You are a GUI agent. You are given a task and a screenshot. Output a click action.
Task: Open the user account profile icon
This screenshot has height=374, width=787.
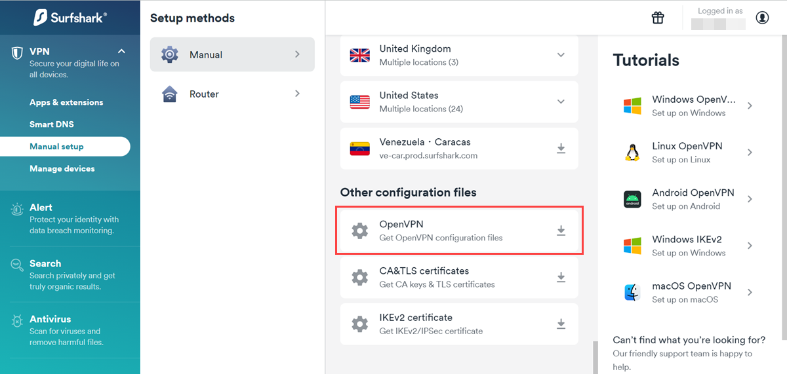point(762,18)
